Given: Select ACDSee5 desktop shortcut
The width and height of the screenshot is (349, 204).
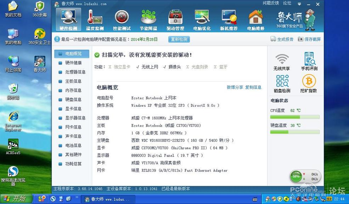Looking at the screenshot, I should pyautogui.click(x=13, y=146).
